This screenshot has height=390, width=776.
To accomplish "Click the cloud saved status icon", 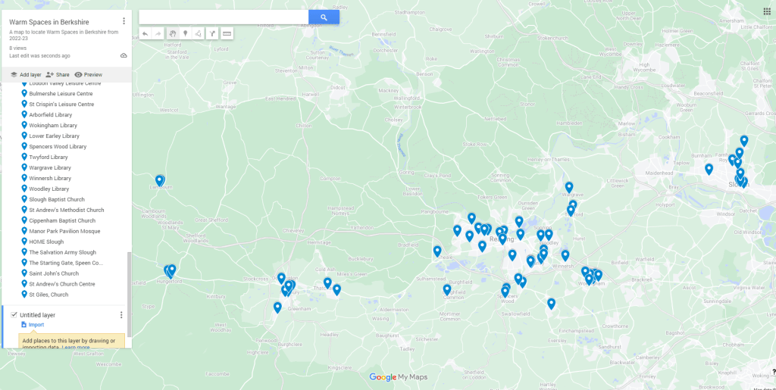I will coord(124,55).
